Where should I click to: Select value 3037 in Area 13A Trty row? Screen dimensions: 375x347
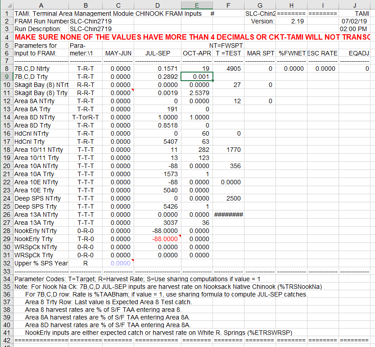158,223
